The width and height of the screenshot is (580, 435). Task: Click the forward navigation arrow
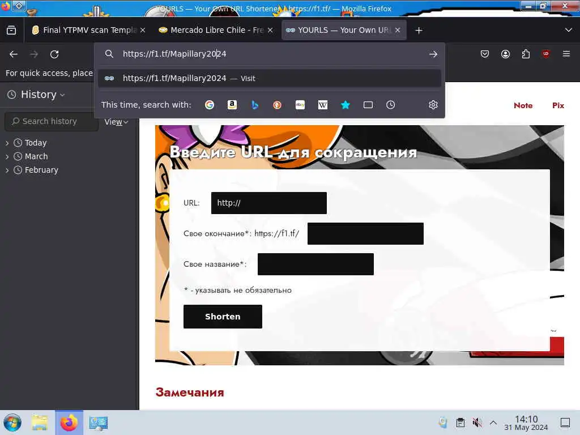click(x=34, y=54)
